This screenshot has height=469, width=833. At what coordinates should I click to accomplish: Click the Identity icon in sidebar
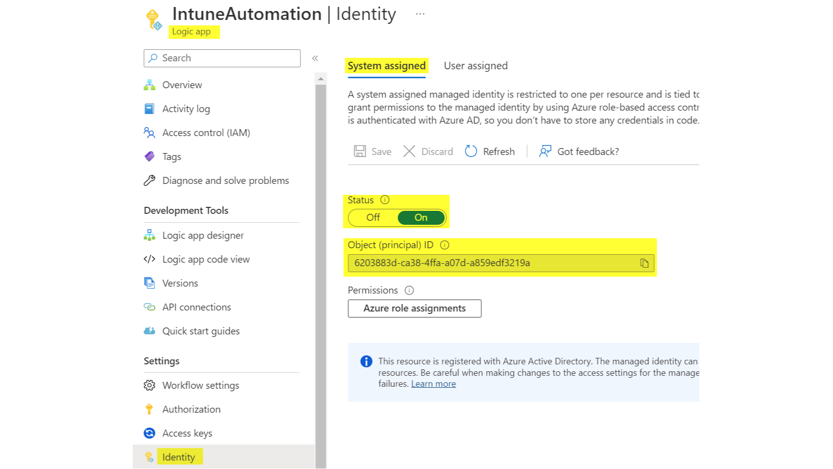coord(149,457)
